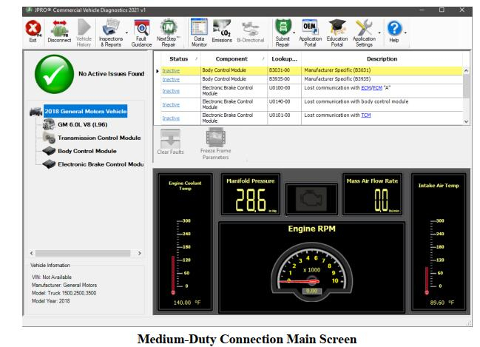Screen dimensions: 480x347
Task: Click the check engine lamp indicator
Action: (311, 199)
